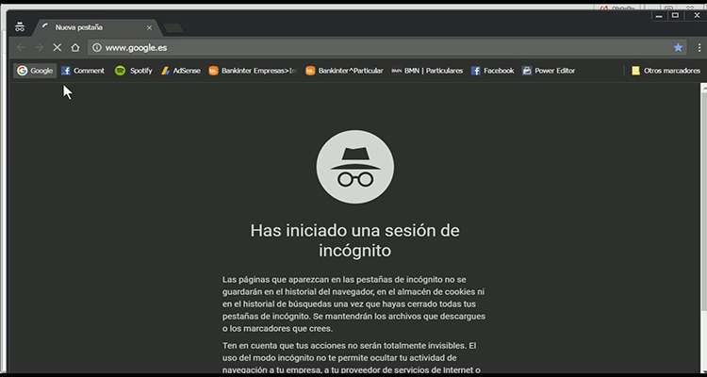
Task: Open the Chrome three-dot menu
Action: (696, 47)
